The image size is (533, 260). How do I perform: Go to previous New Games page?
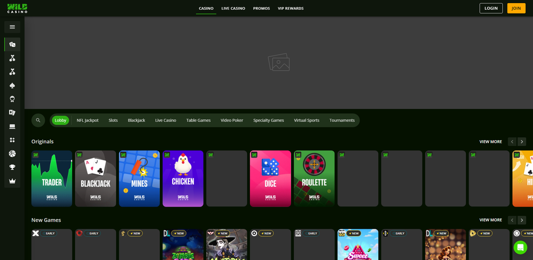[512, 220]
